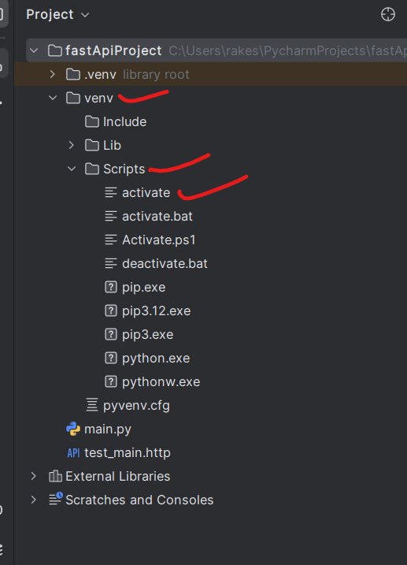Screen dimensions: 407x565
Task: Collapse the venv folder chevron
Action: (x=53, y=98)
